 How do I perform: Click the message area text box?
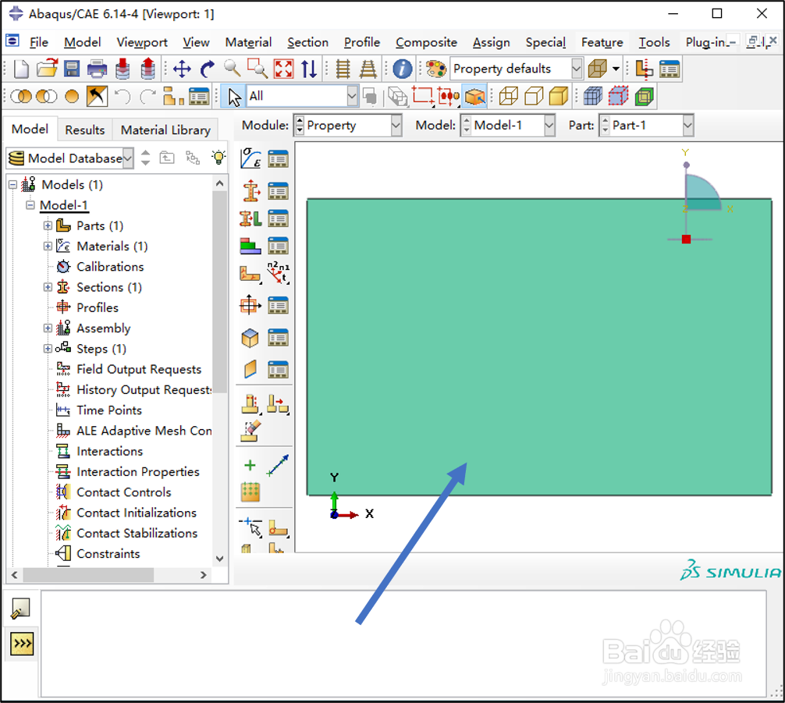click(403, 644)
